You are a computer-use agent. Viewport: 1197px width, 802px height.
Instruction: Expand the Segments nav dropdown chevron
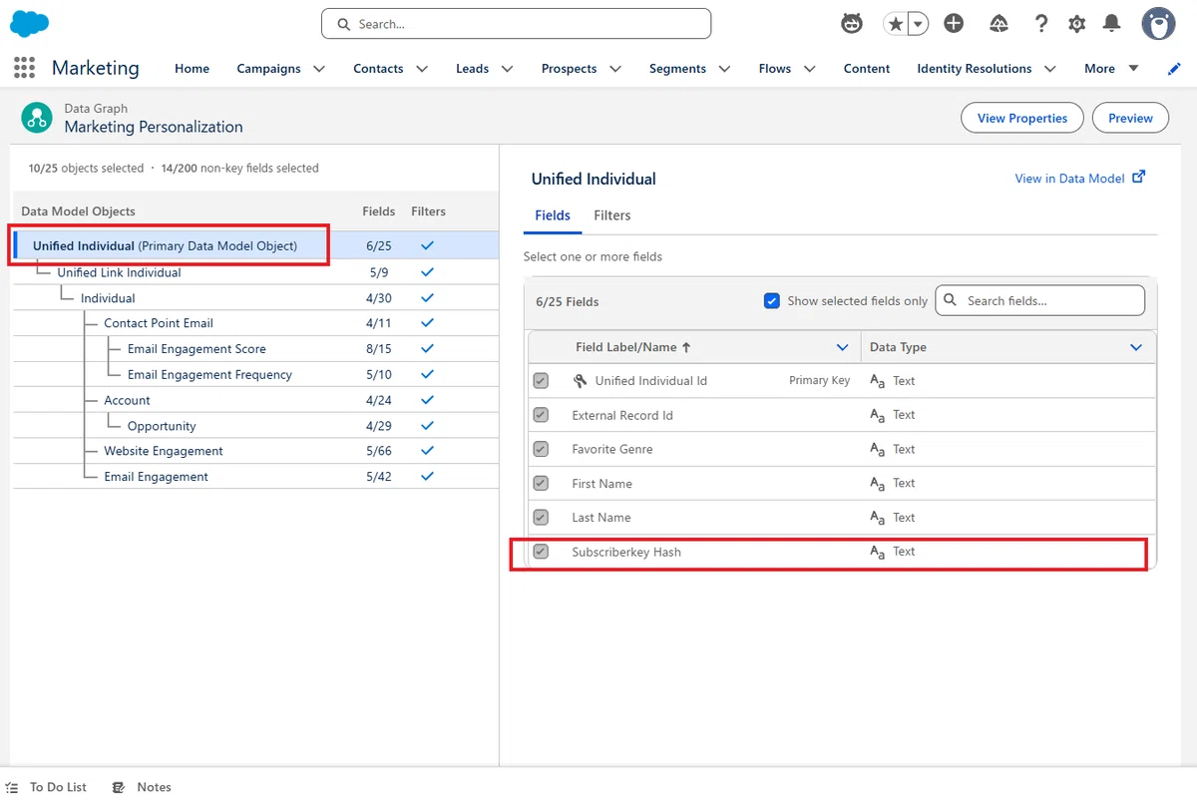coord(724,69)
